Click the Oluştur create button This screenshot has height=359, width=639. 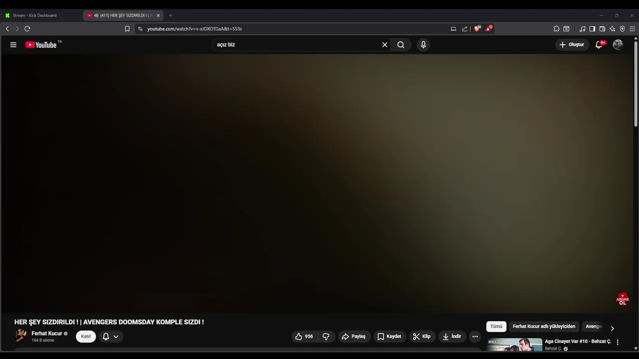click(572, 45)
